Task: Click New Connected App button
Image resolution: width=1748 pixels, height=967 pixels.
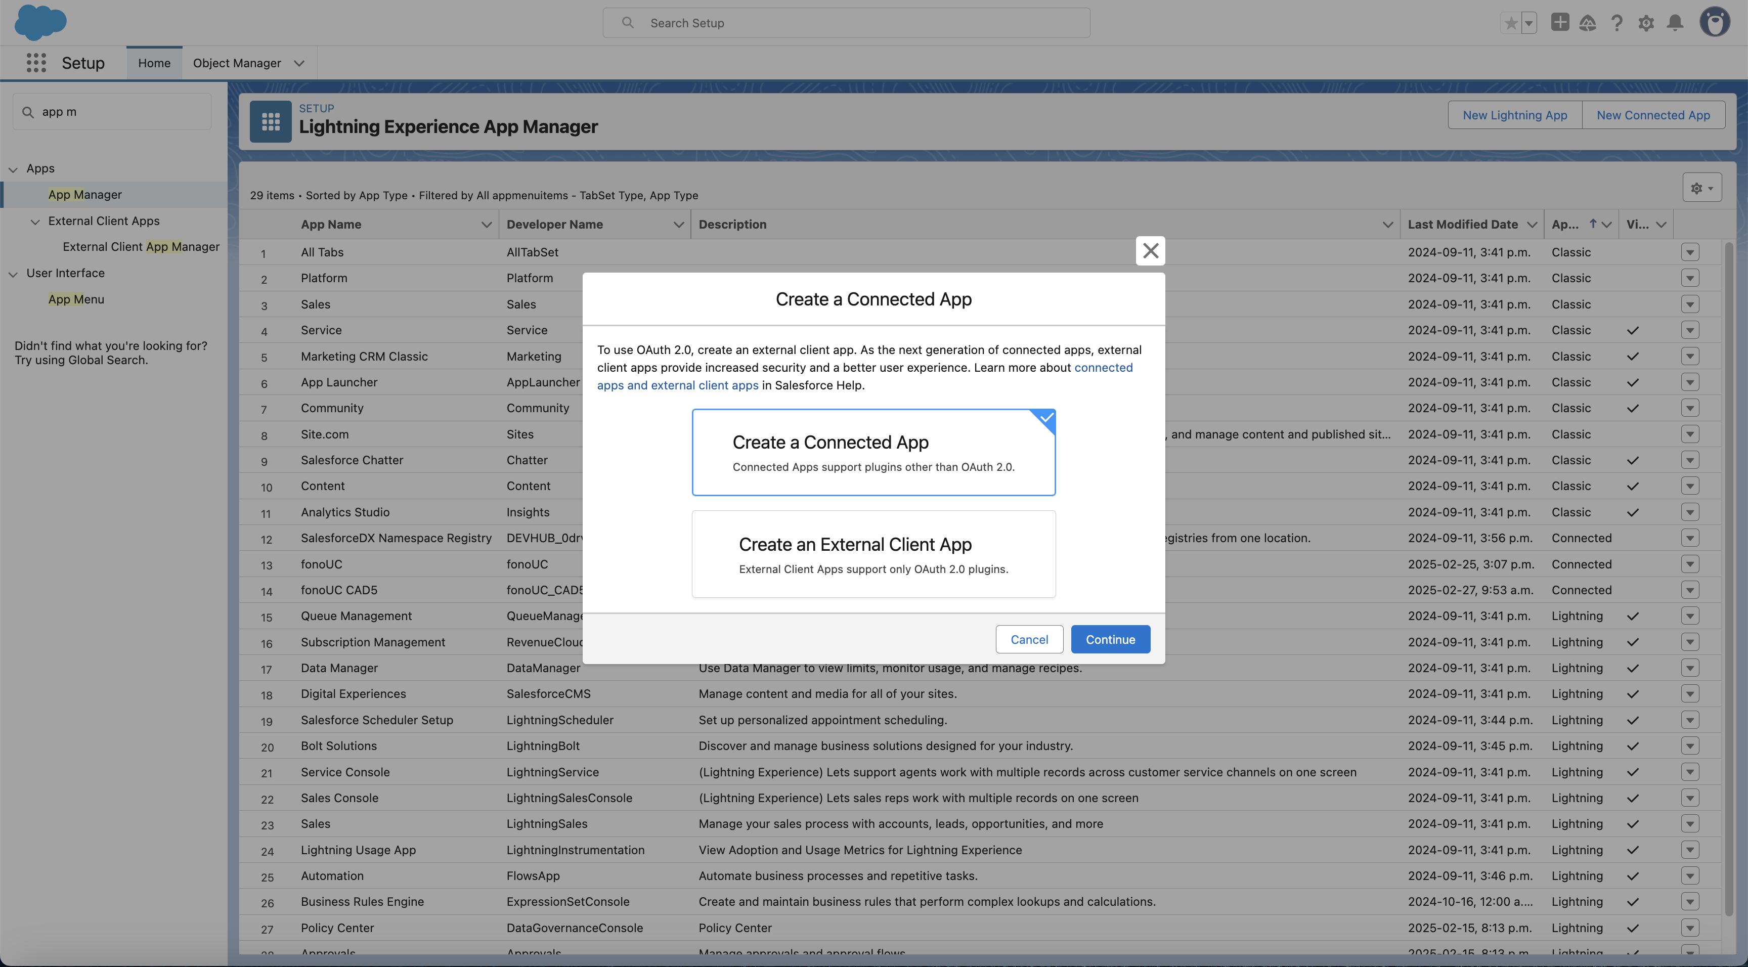Action: pyautogui.click(x=1653, y=115)
